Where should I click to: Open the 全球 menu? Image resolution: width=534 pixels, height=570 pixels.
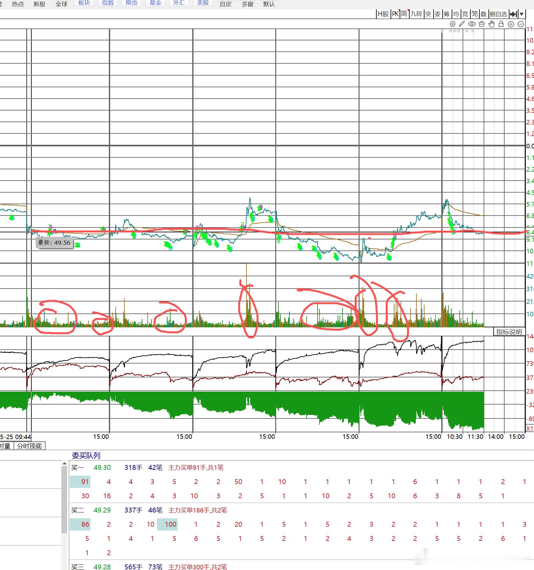(x=61, y=4)
